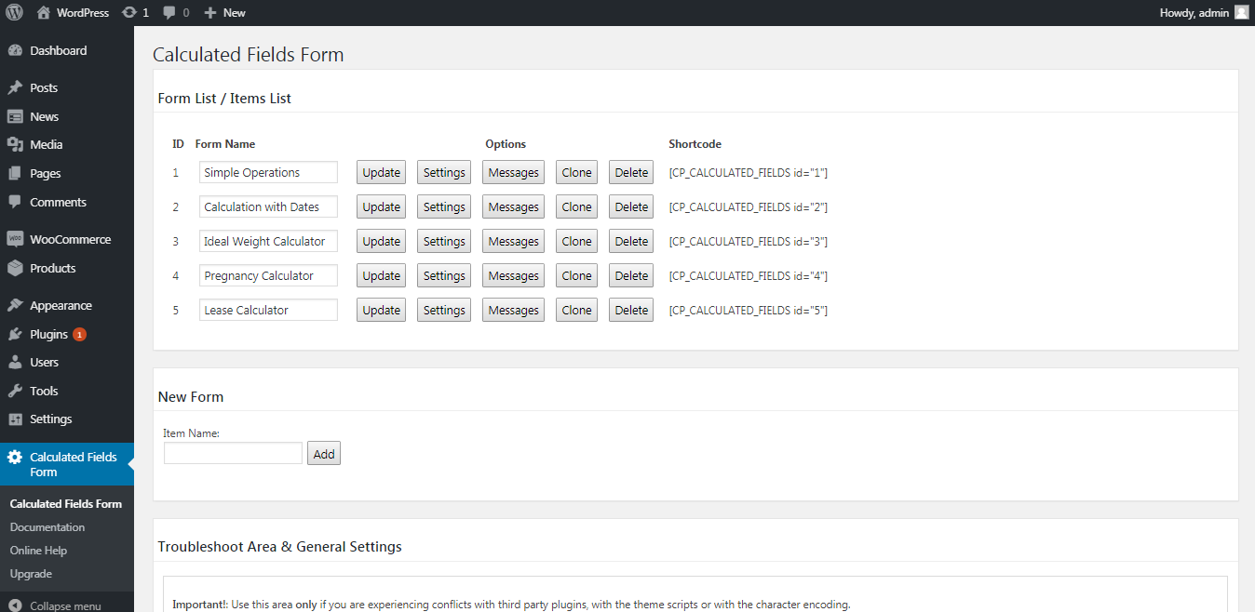Viewport: 1255px width, 612px height.
Task: Edit the Simple Operations name field
Action: pyautogui.click(x=268, y=172)
